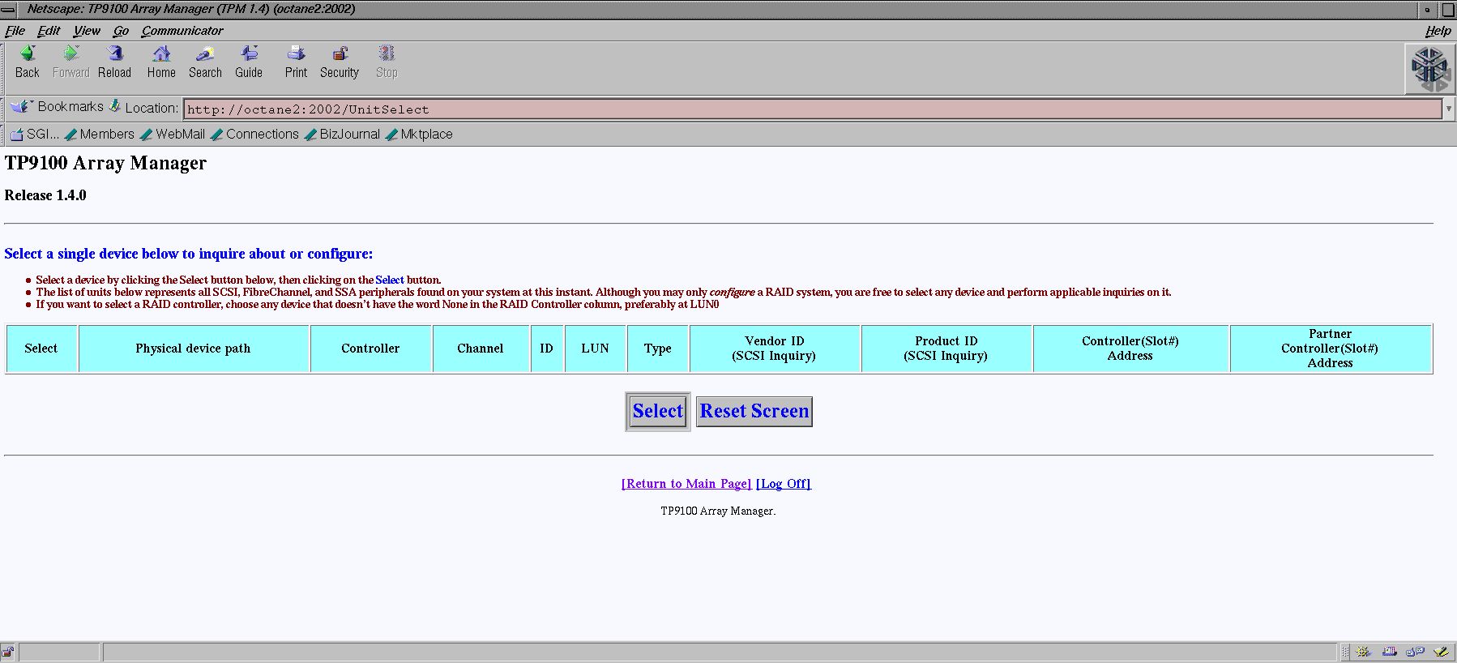Collapse the location toolbar via its left handle

pyautogui.click(x=3, y=108)
